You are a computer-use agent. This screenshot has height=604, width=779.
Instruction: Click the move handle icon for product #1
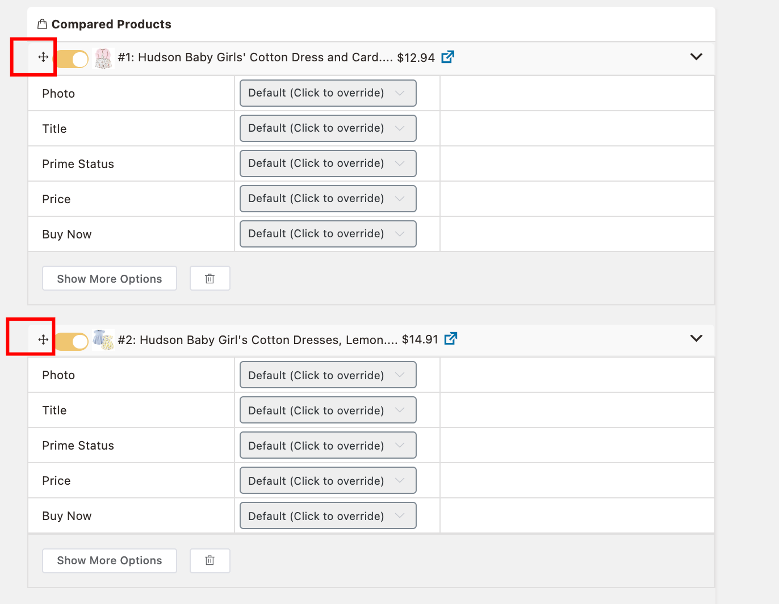point(43,57)
